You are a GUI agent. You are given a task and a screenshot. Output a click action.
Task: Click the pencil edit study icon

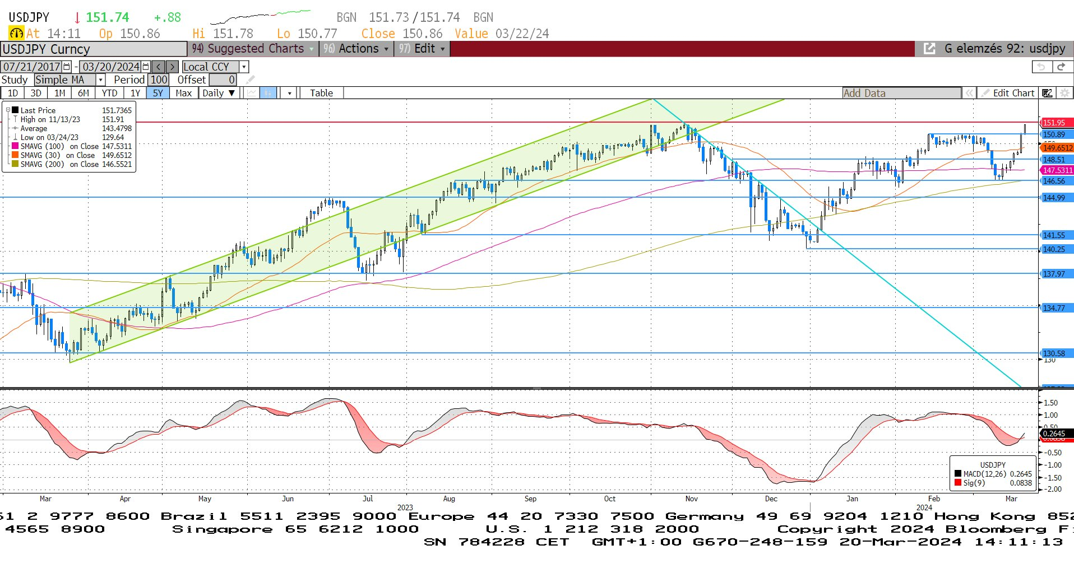[x=251, y=80]
